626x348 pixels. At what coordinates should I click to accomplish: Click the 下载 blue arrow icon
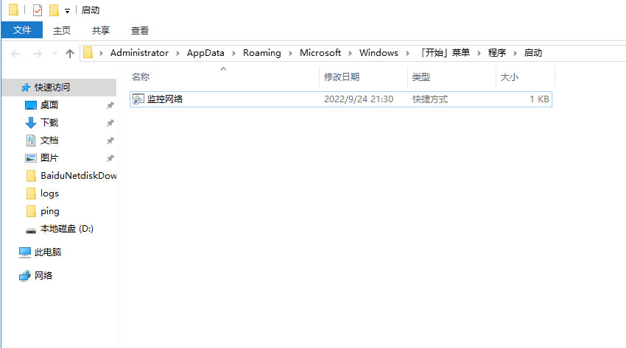click(31, 123)
